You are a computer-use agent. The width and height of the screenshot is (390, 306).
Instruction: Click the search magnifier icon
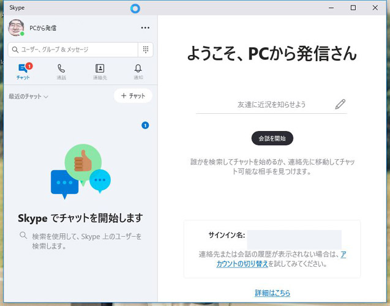click(15, 50)
